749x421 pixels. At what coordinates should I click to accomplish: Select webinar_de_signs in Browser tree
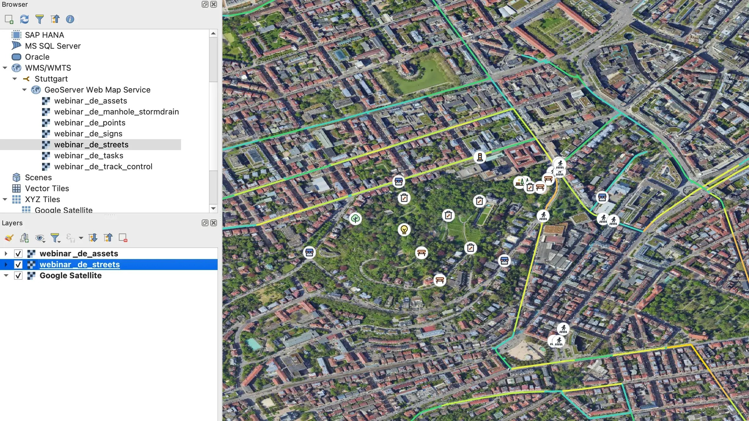click(88, 134)
